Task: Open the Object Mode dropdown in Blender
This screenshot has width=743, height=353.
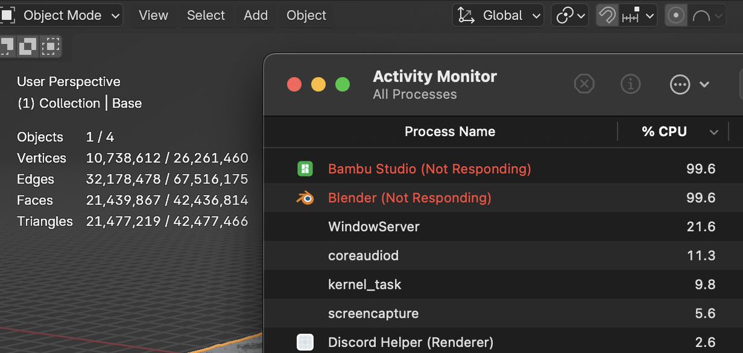Action: (61, 15)
